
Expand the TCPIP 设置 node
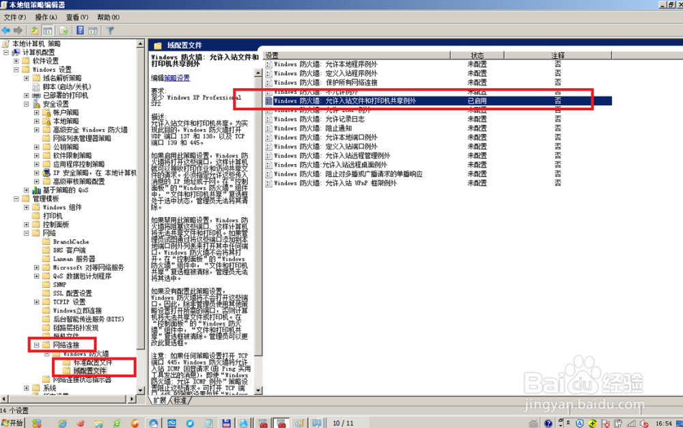click(37, 302)
